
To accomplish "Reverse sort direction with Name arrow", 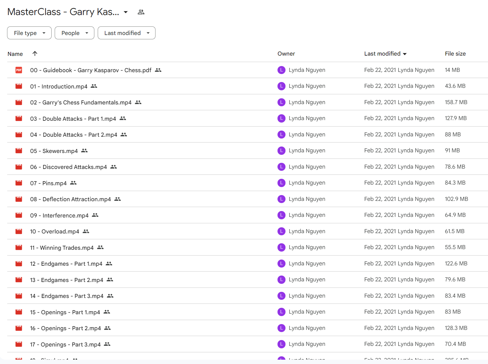I will tap(35, 53).
